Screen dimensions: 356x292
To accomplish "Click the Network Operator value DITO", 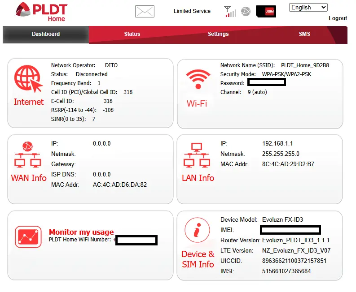I will point(111,65).
